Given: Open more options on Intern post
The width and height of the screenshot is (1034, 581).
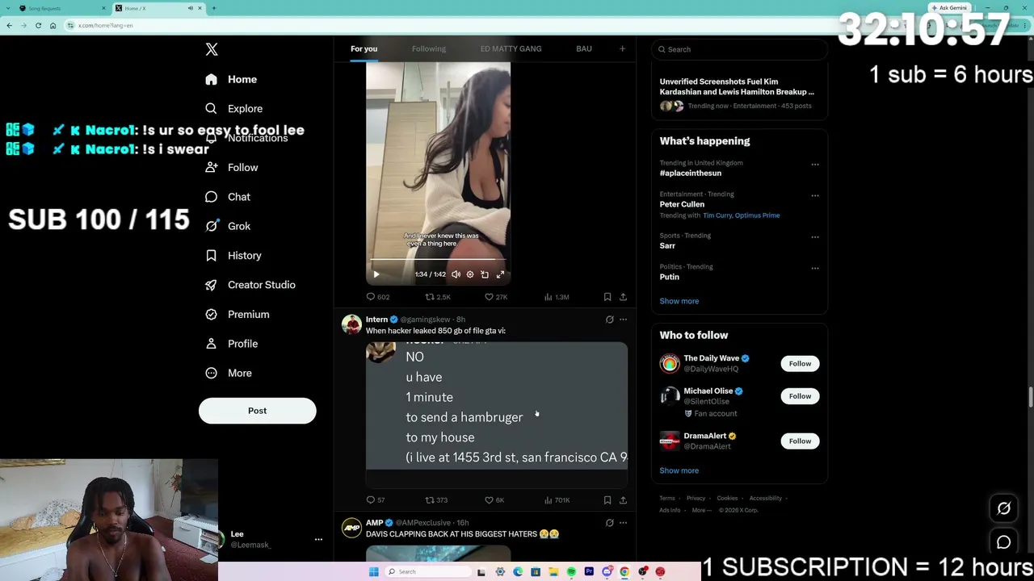Looking at the screenshot, I should [623, 320].
